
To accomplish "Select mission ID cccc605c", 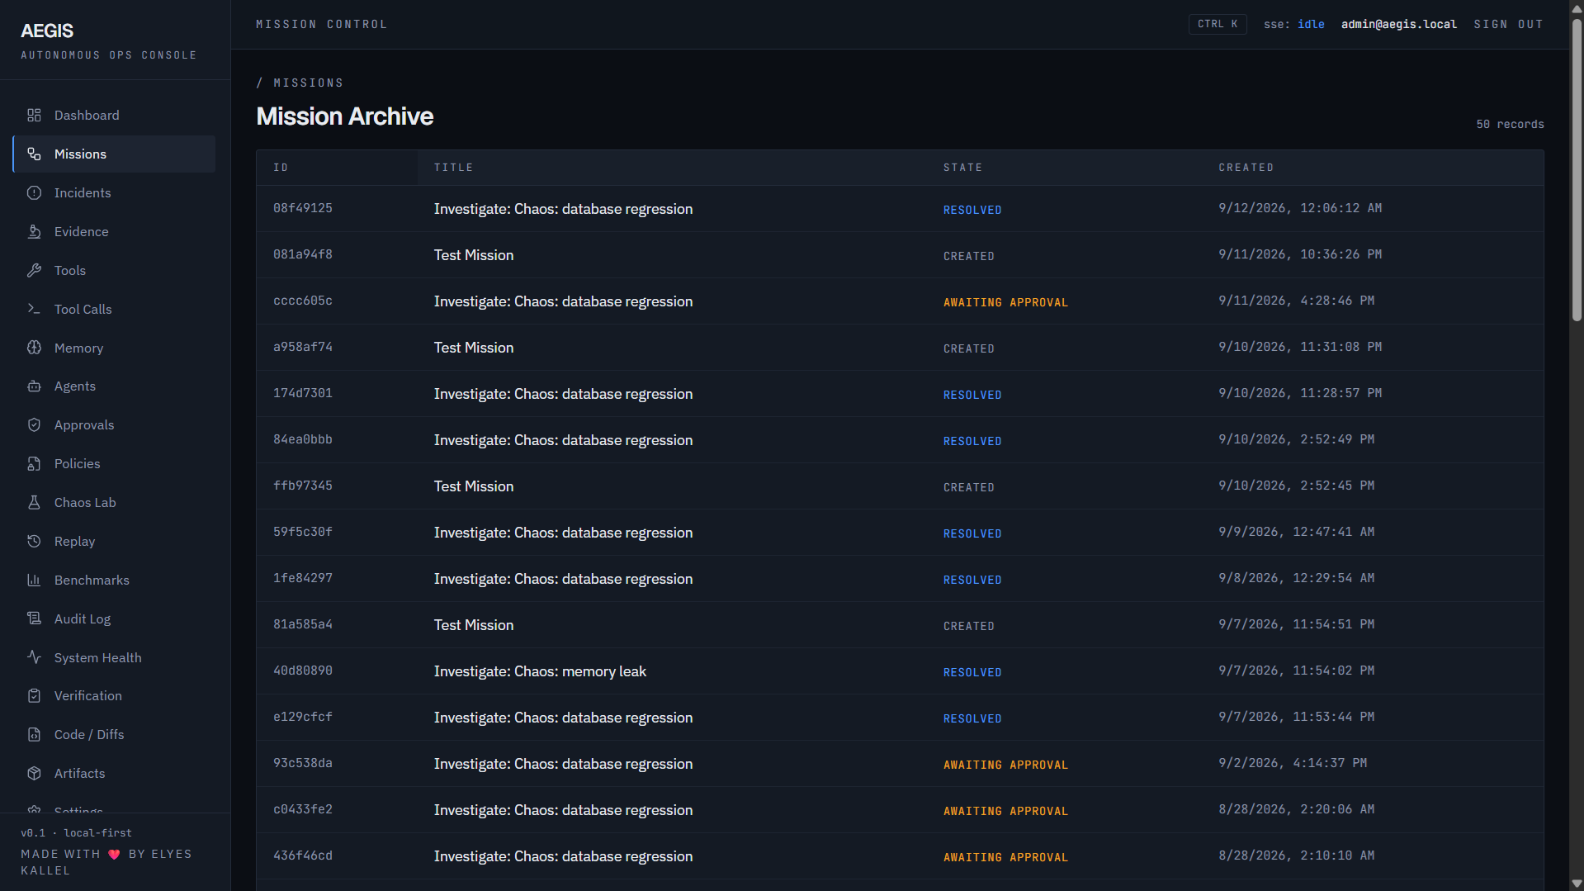I will coord(303,301).
